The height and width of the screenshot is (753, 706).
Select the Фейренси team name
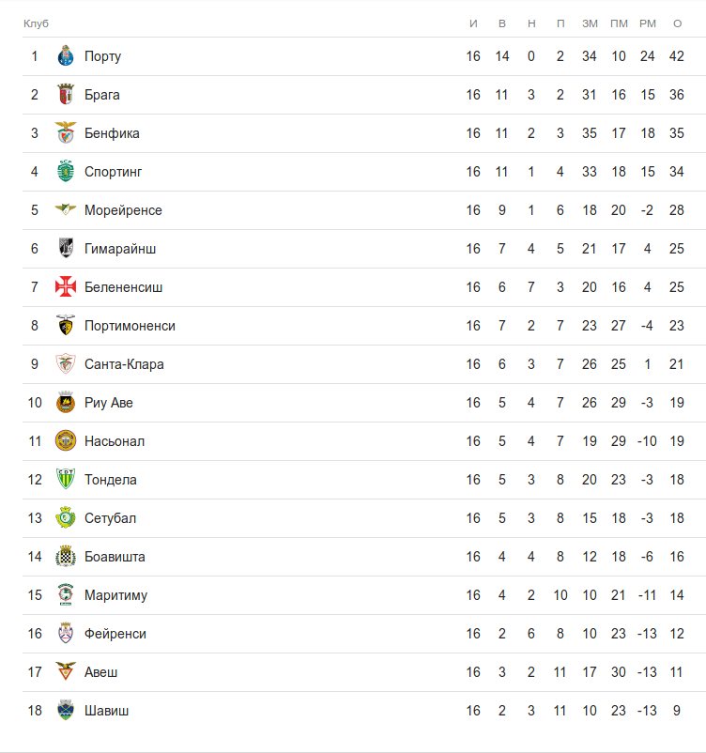115,634
